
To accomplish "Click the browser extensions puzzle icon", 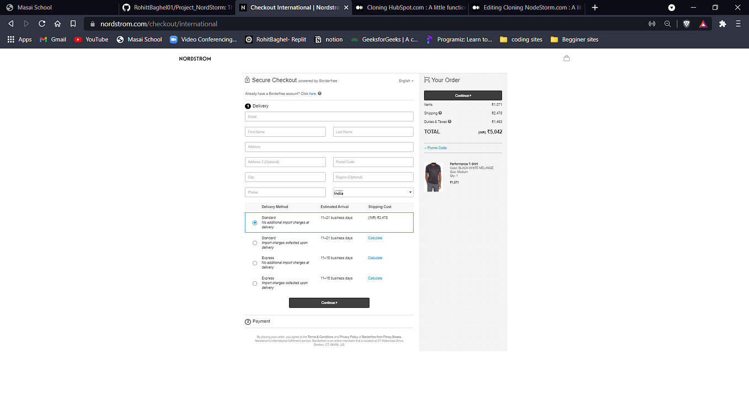I will pyautogui.click(x=722, y=24).
